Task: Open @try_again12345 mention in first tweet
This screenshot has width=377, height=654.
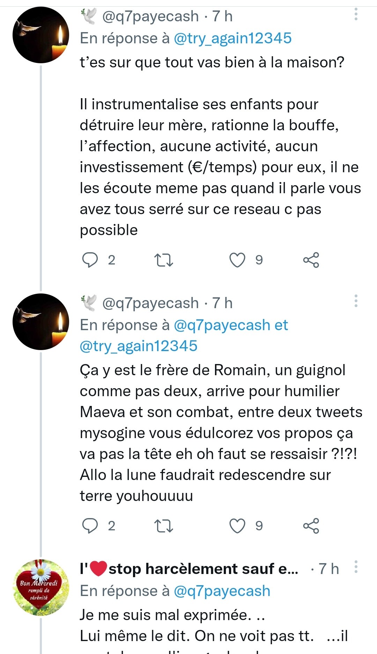Action: pos(232,38)
